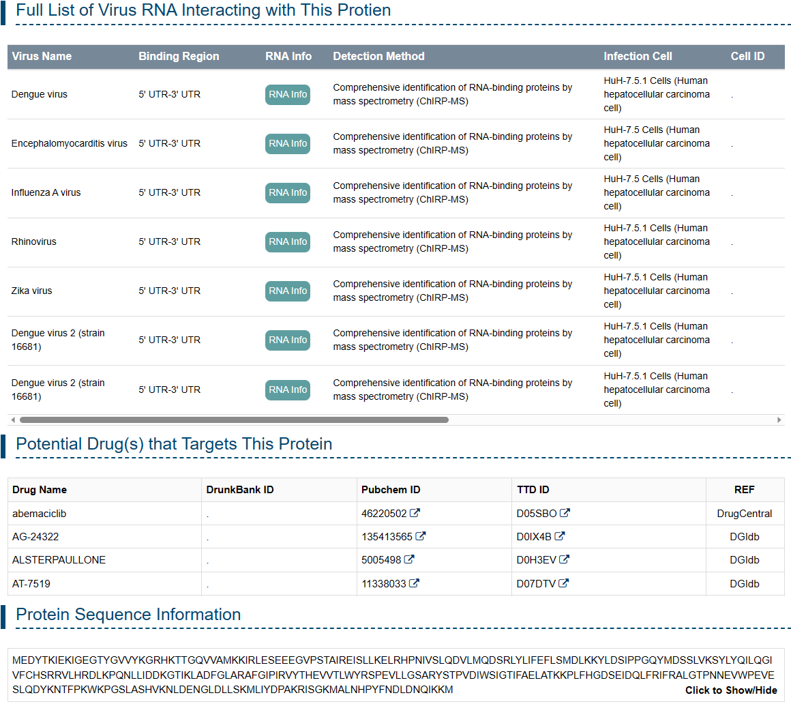The height and width of the screenshot is (704, 791).
Task: View RNA Info for Zika virus
Action: click(x=288, y=291)
